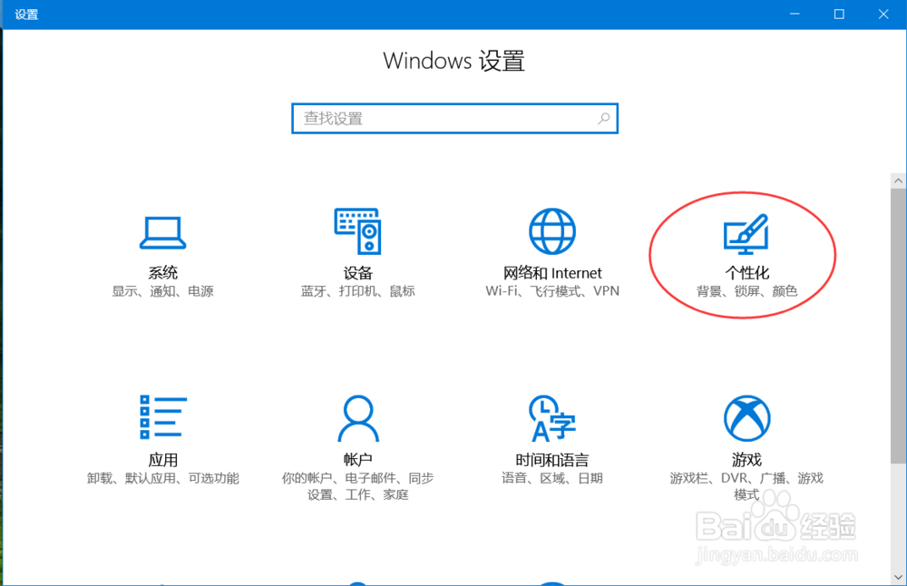The width and height of the screenshot is (907, 586).
Task: Click the 蓝牙、打印机、鼠标 description
Action: 357,291
